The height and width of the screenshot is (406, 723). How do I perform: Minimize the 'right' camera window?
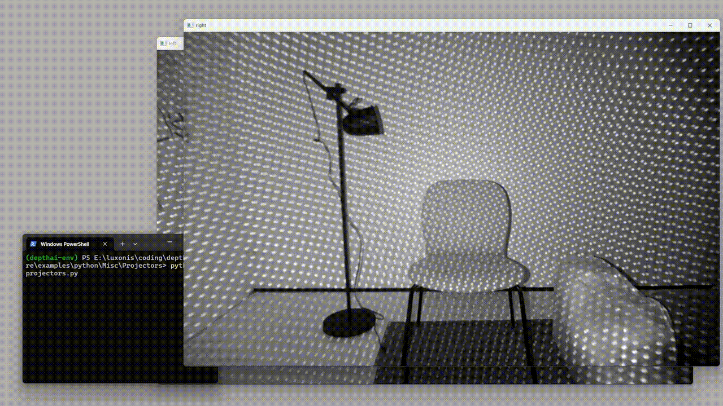pyautogui.click(x=670, y=25)
